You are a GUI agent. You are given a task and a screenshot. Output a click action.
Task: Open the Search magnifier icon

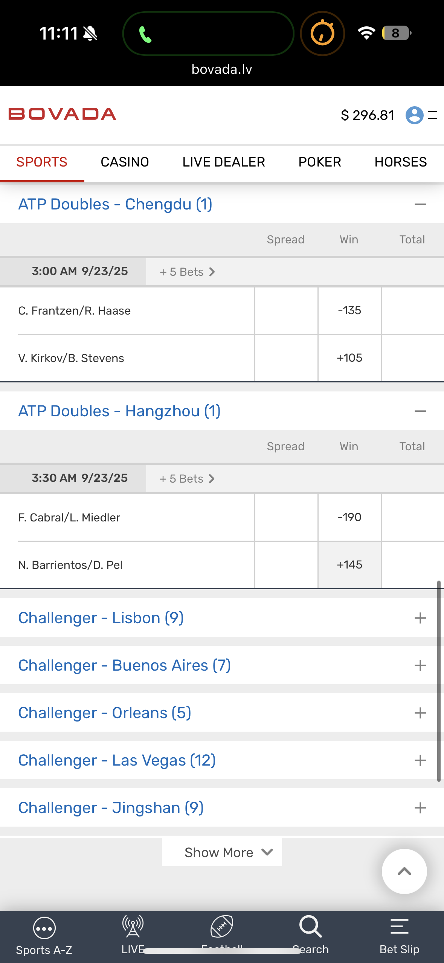310,927
